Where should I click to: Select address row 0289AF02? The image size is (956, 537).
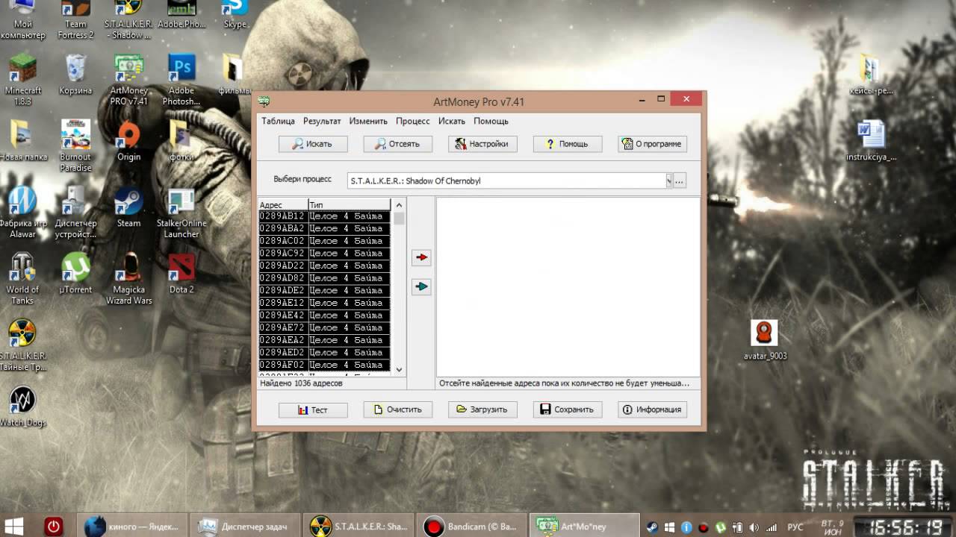pyautogui.click(x=324, y=365)
